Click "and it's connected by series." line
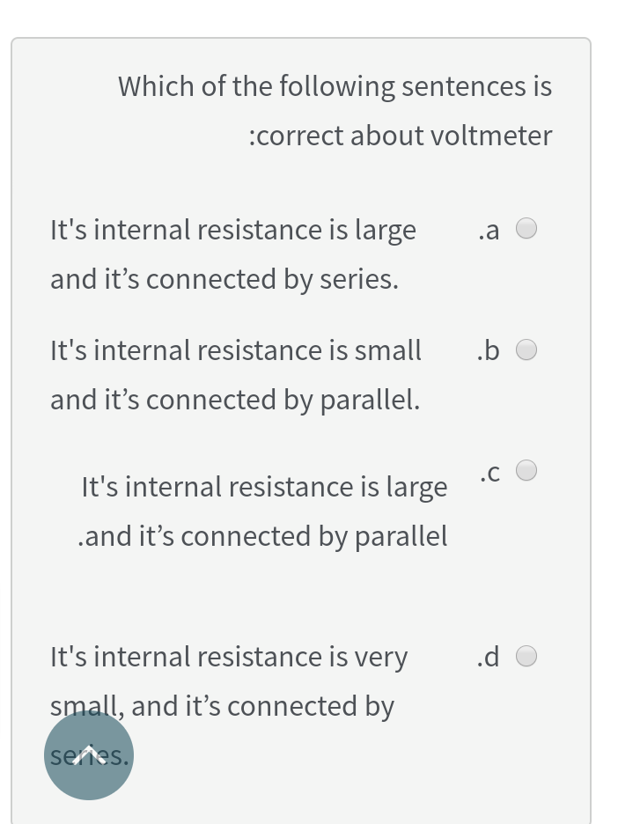 [224, 279]
